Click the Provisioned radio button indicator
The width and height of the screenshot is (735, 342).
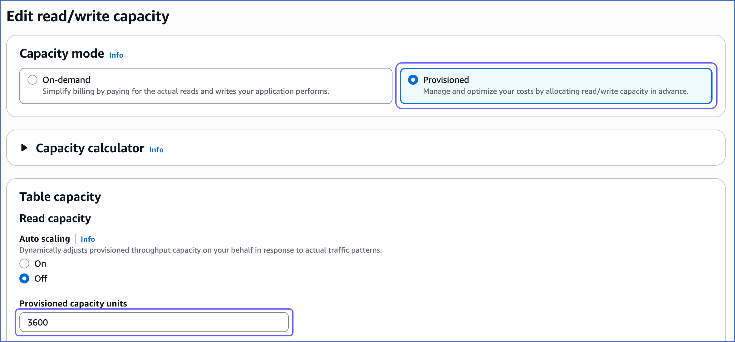413,80
